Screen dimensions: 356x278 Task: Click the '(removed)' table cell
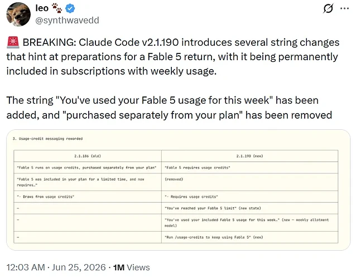(250, 182)
